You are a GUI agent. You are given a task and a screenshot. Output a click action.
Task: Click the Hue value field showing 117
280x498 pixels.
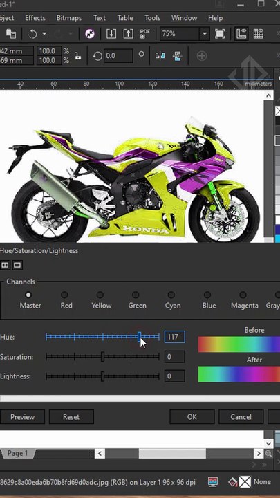click(175, 337)
